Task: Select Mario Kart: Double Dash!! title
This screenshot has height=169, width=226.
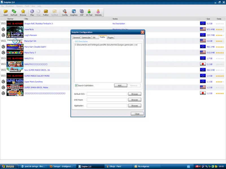Action: point(35,47)
